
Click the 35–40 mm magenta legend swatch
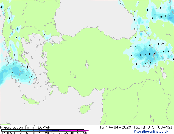(x=68, y=130)
